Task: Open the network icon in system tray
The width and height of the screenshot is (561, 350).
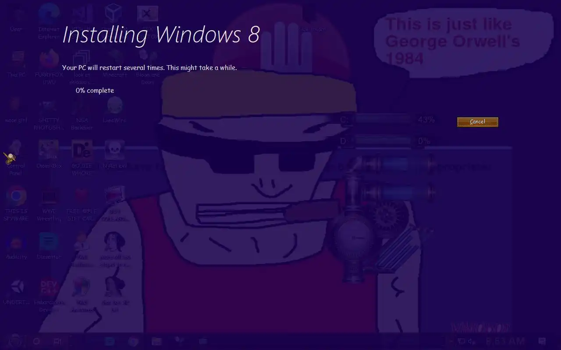Action: click(x=461, y=341)
